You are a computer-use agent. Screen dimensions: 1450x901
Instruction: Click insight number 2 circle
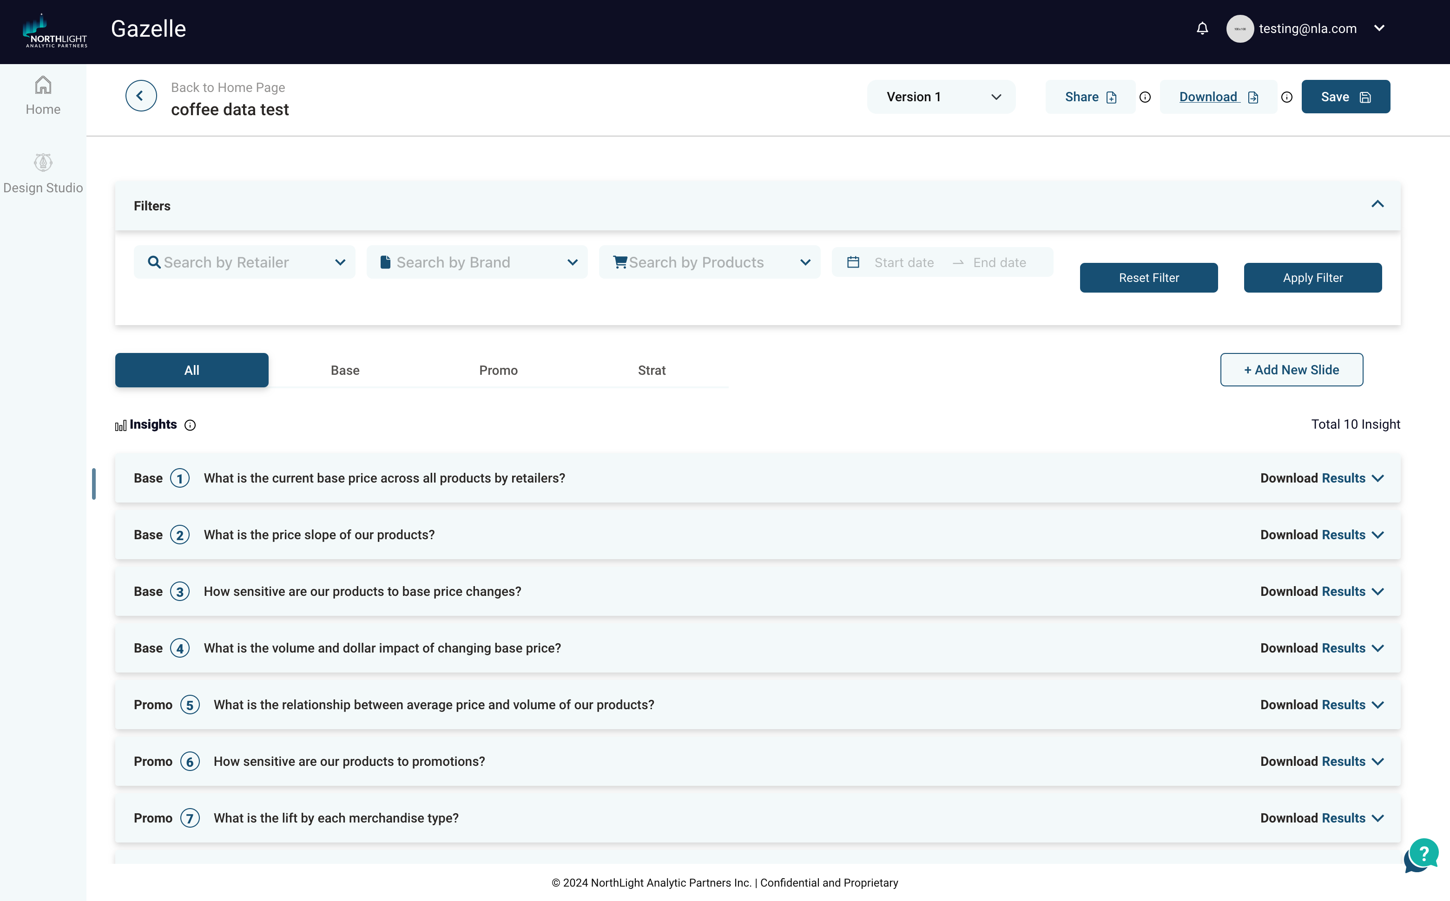[x=179, y=535]
